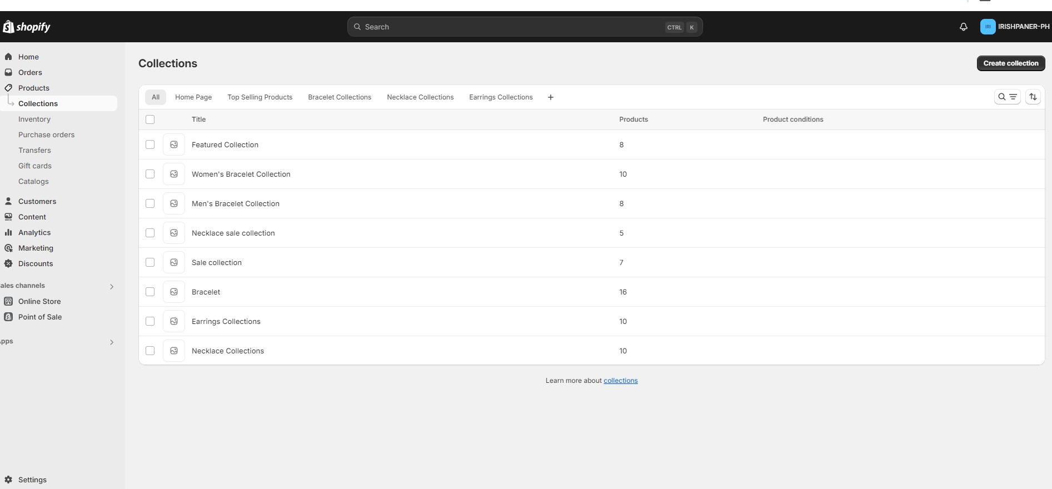The height and width of the screenshot is (489, 1052).
Task: Switch to Top Selling Products tab
Action: tap(260, 97)
